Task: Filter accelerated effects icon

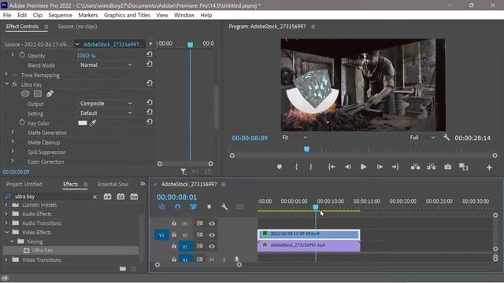Action: click(x=107, y=197)
